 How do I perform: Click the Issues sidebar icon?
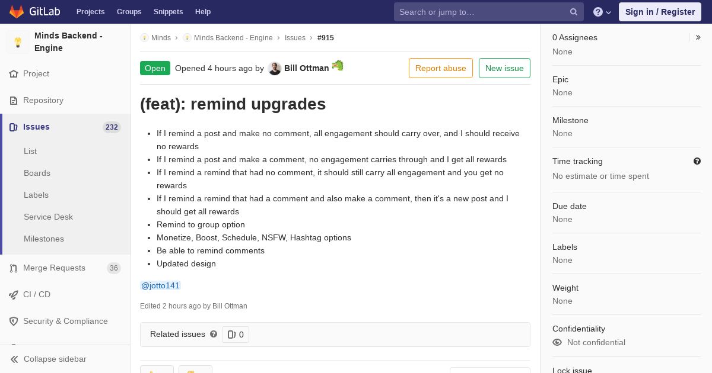click(14, 127)
